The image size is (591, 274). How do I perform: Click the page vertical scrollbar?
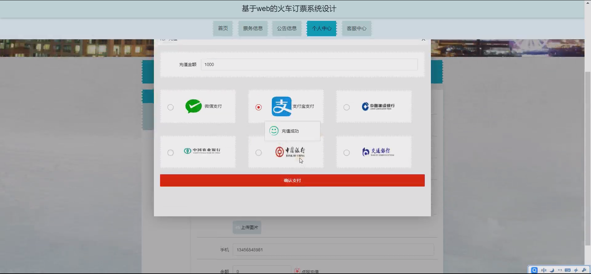pos(588,159)
